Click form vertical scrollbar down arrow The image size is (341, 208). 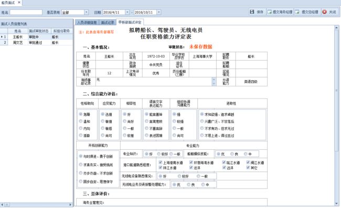pos(337,204)
